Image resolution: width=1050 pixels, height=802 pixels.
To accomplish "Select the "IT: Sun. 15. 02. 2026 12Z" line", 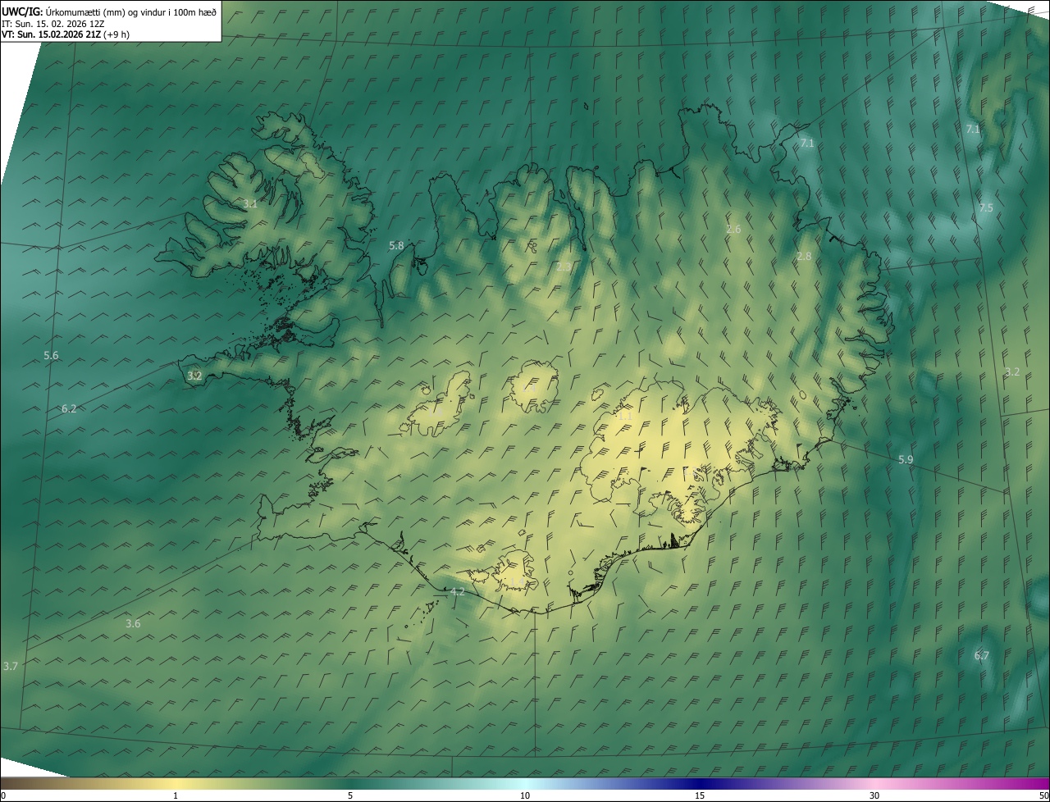I will [x=52, y=24].
